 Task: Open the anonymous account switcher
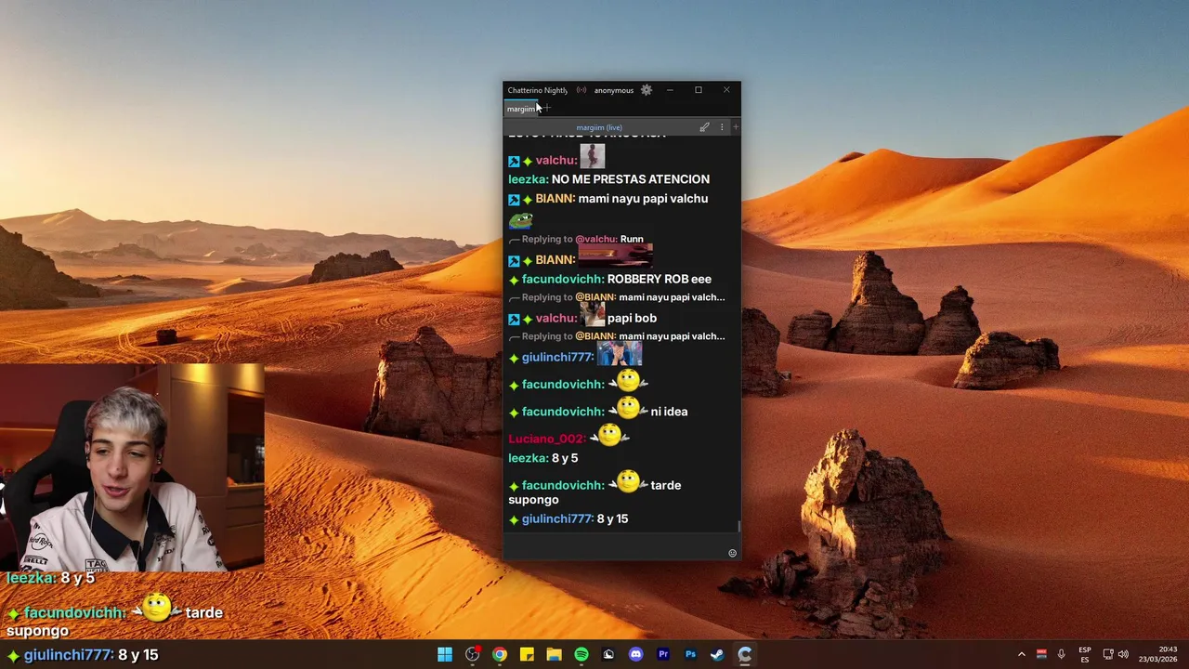614,90
